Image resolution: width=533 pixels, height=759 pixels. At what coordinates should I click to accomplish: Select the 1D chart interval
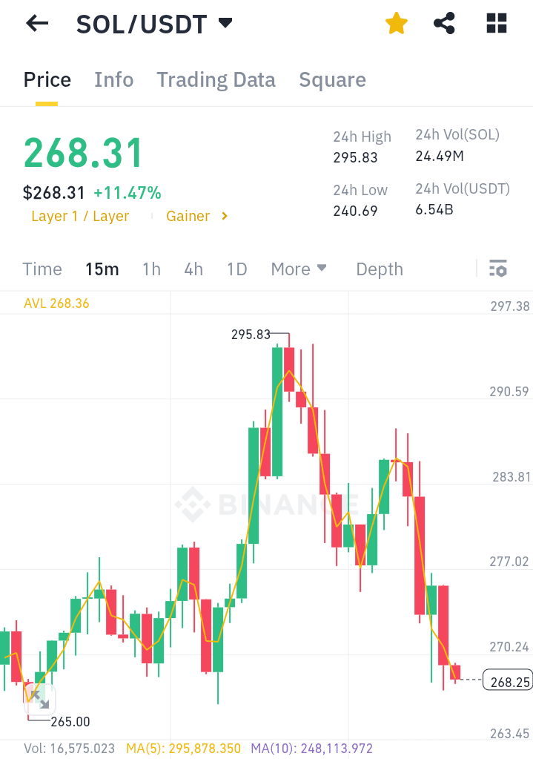(236, 269)
